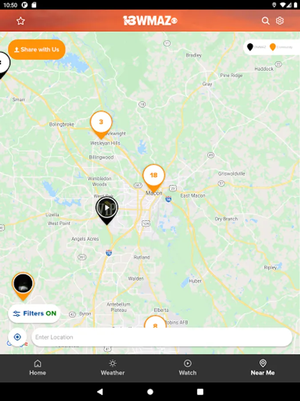
Task: Switch to the Weather tab
Action: 112,368
